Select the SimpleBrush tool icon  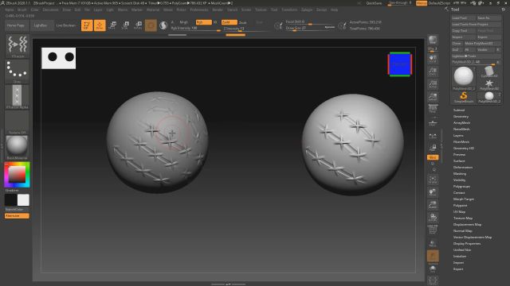(464, 97)
